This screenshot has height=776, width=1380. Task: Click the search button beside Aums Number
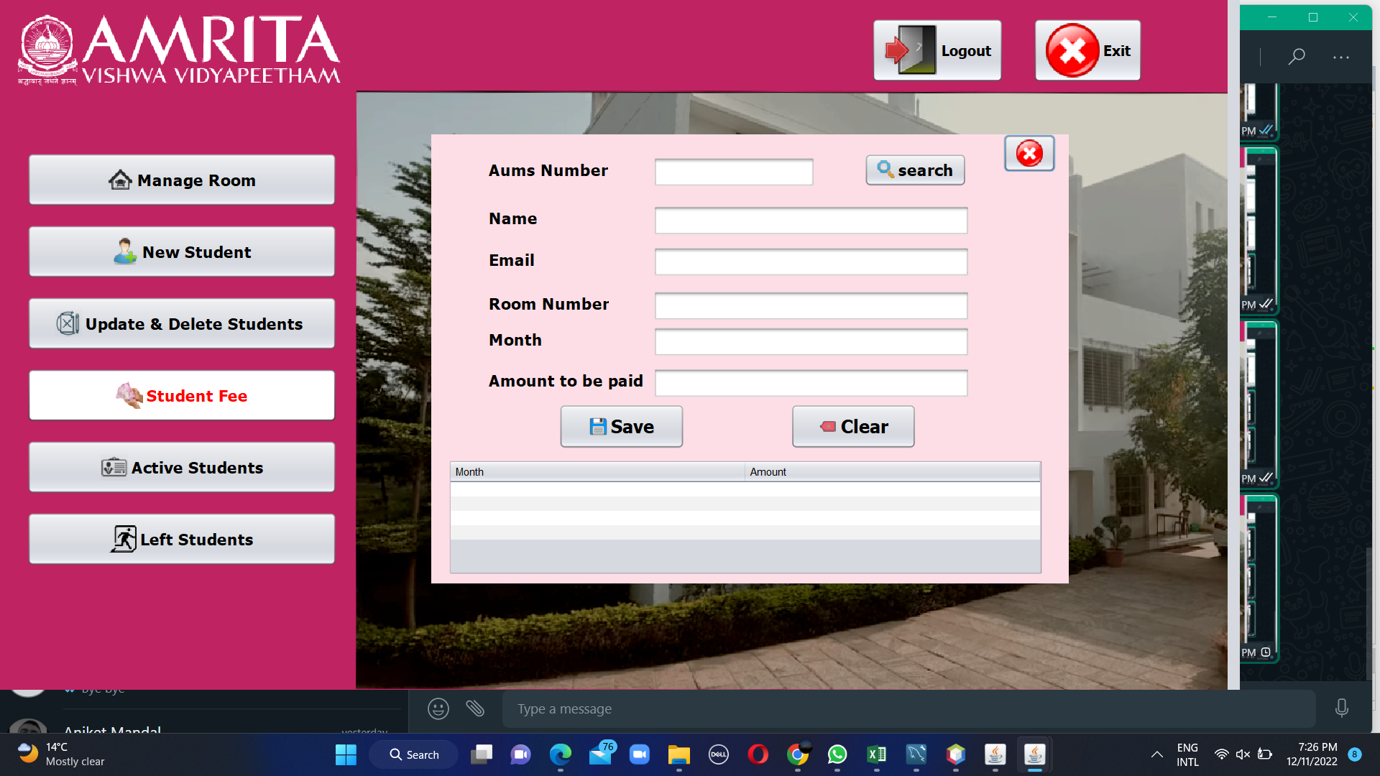click(x=915, y=170)
